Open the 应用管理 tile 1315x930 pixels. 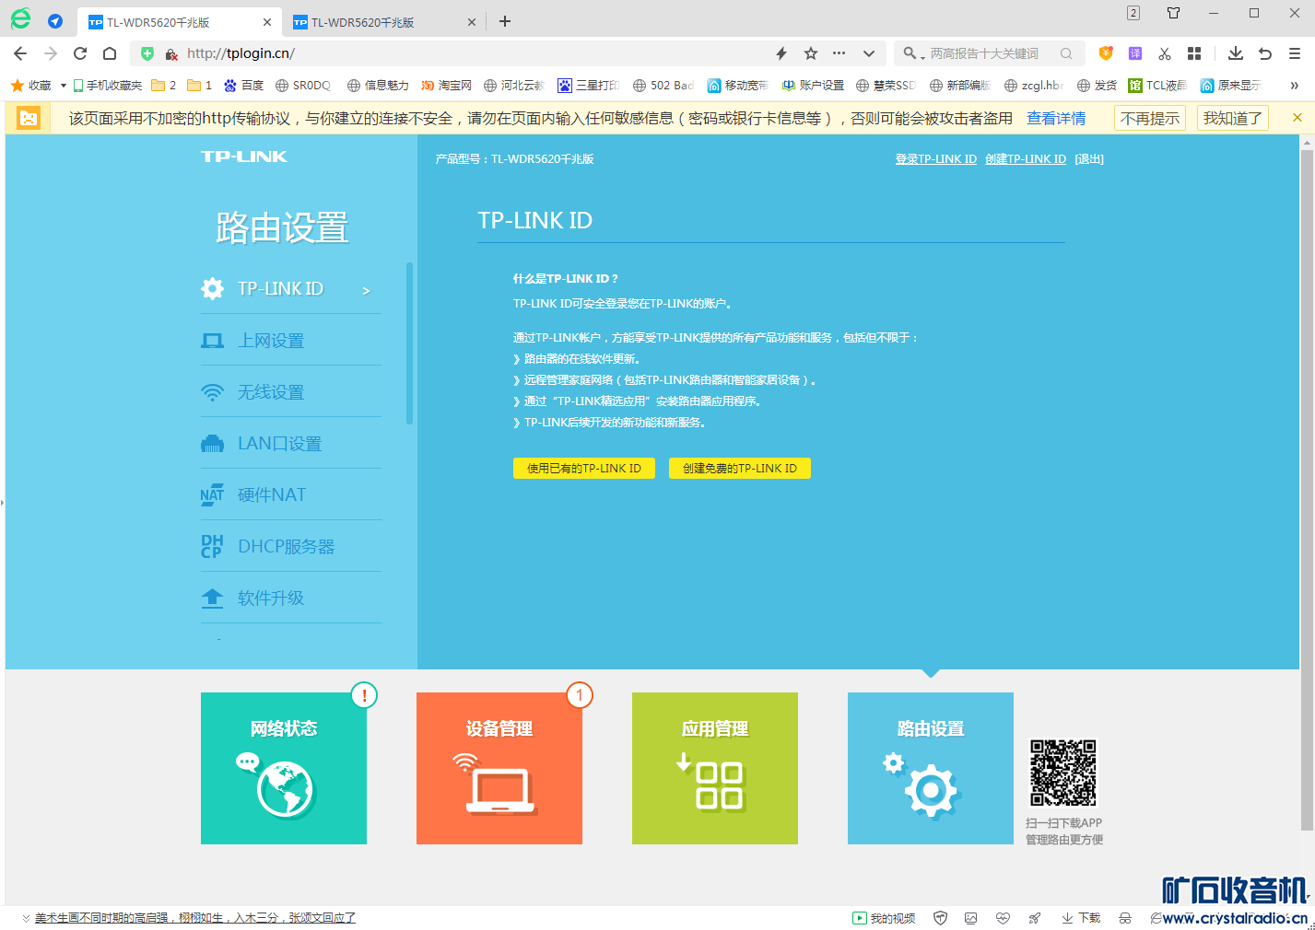(715, 768)
